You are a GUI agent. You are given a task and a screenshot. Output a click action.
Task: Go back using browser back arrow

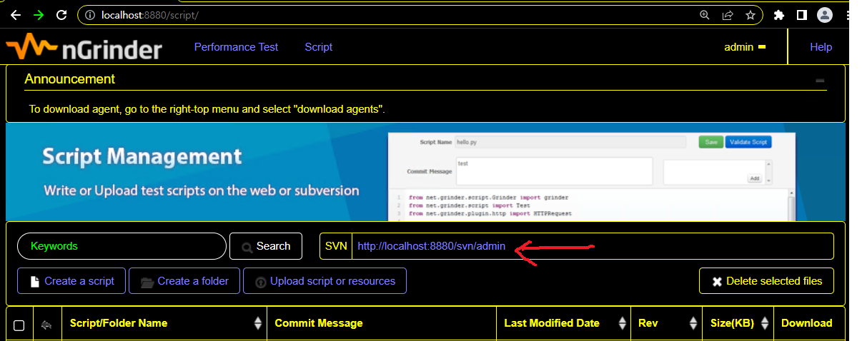[x=16, y=14]
